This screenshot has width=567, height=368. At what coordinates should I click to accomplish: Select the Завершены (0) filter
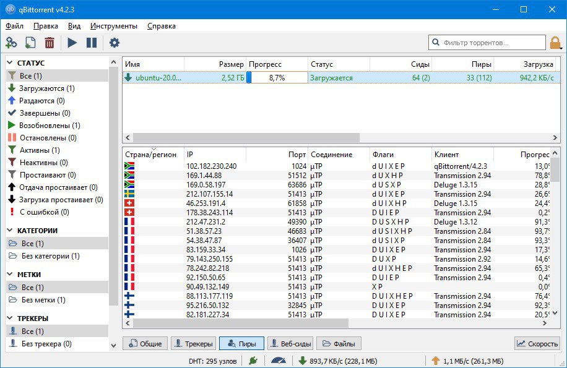point(57,113)
